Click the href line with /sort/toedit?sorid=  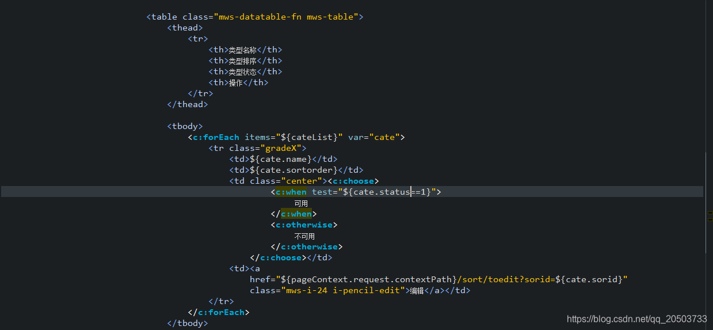click(x=439, y=279)
